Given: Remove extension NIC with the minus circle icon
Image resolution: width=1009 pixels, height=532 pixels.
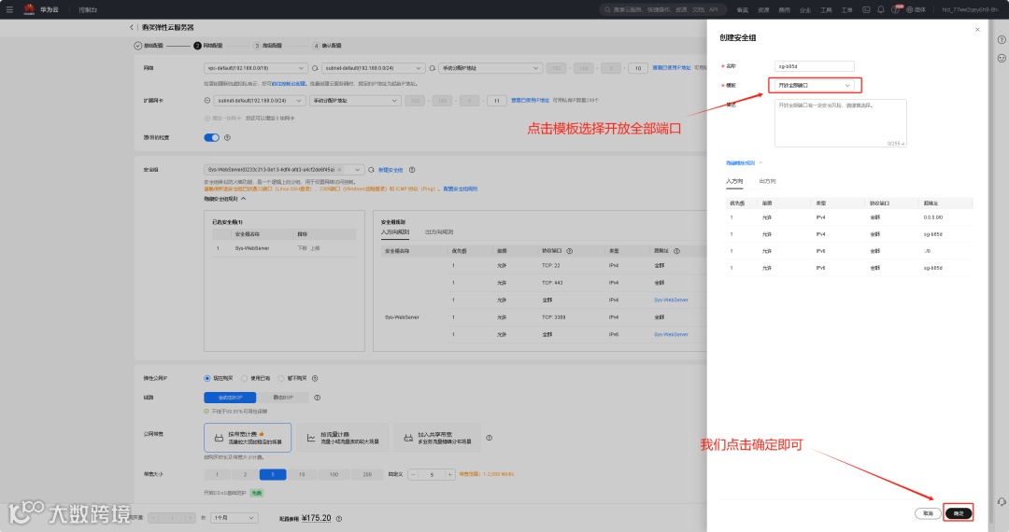Looking at the screenshot, I should click(207, 100).
